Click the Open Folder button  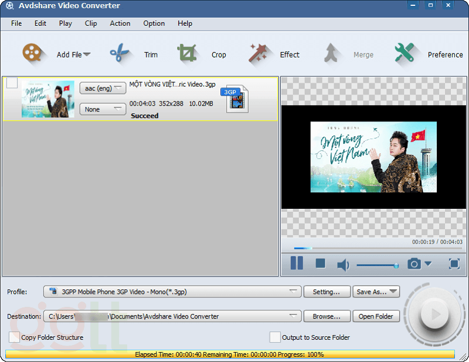(376, 316)
